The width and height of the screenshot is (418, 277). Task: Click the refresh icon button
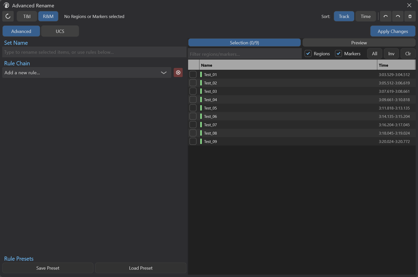click(8, 16)
